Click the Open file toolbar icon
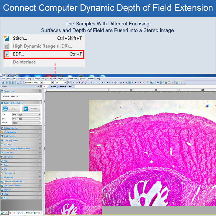 tap(3, 83)
